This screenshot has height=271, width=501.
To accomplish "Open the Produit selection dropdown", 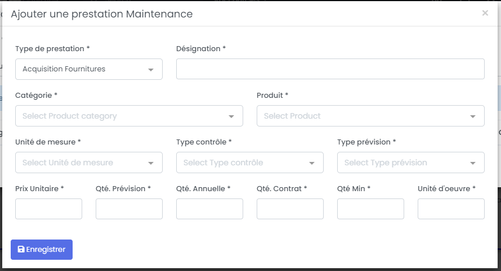I will 370,116.
